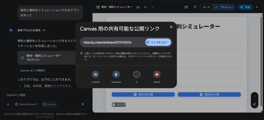Open the shared g.co/gemini link
The width and height of the screenshot is (264, 120).
(108, 42)
